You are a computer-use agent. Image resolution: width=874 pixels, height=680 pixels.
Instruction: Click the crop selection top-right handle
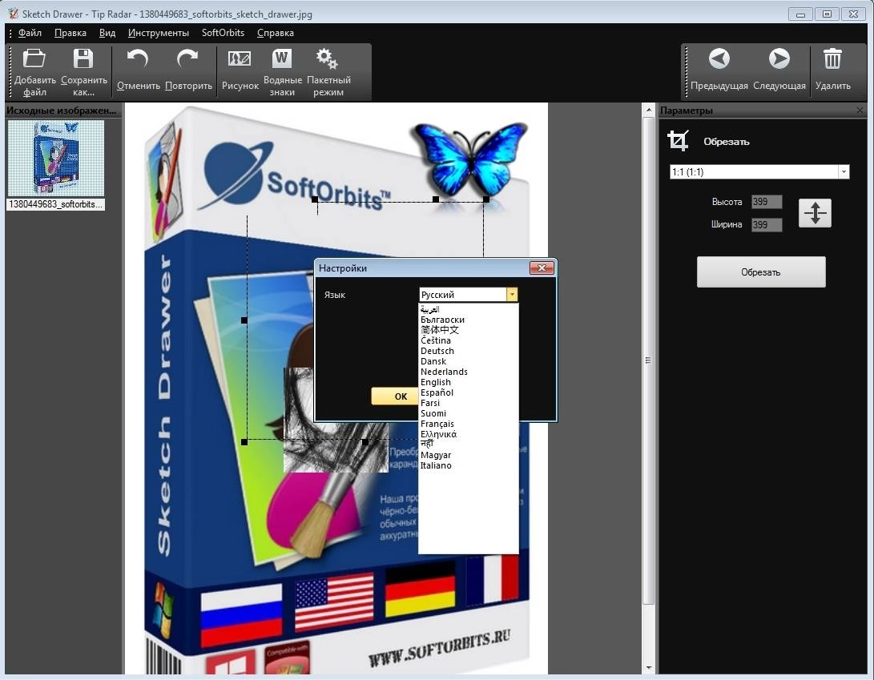click(486, 199)
